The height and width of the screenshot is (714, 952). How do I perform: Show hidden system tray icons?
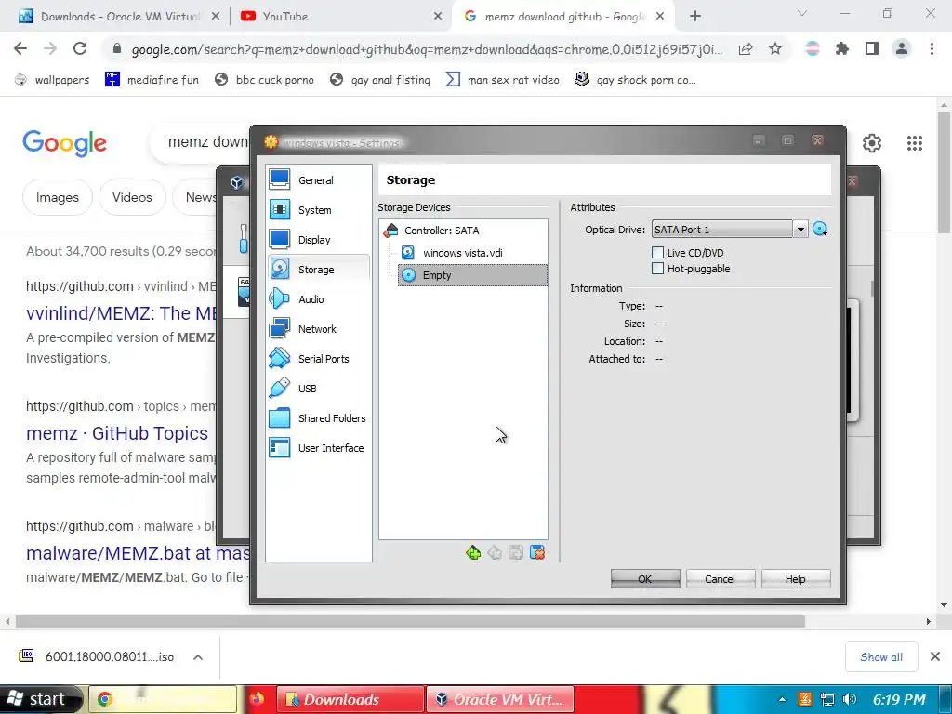click(x=782, y=699)
